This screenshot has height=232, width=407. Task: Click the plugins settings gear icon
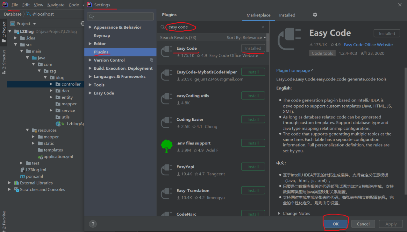tap(315, 15)
